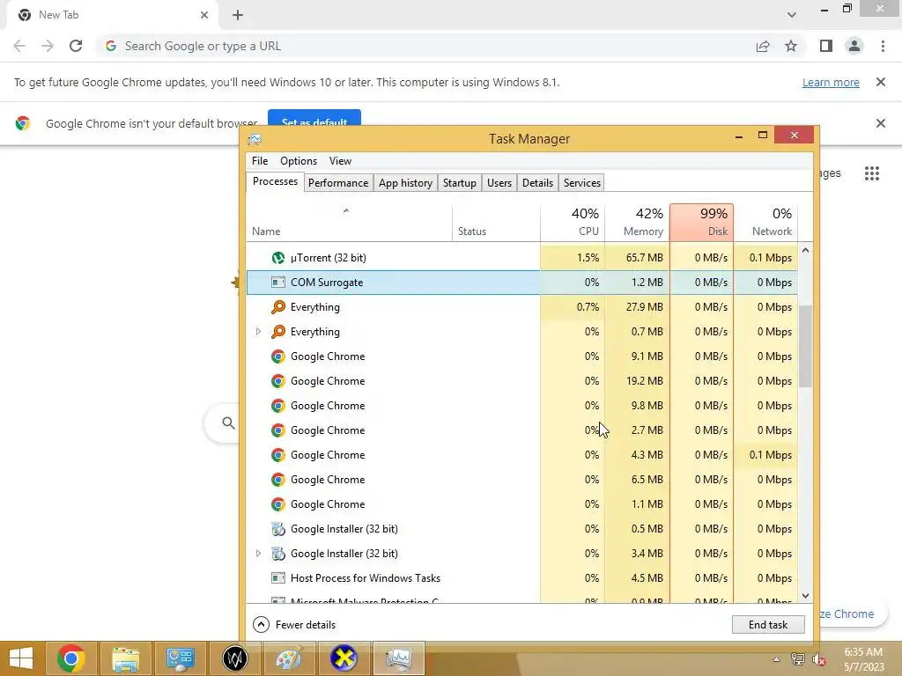
Task: Sort processes by CPU column
Action: pos(573,222)
